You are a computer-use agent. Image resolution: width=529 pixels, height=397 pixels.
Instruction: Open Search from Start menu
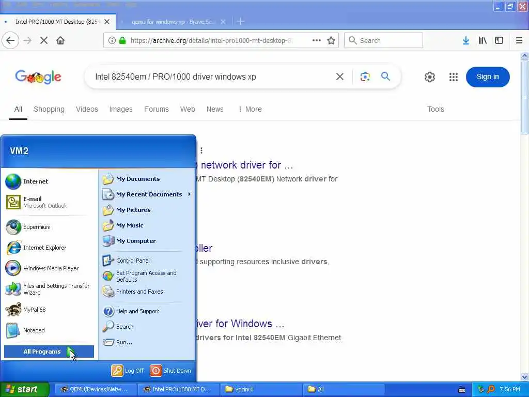coord(147,327)
